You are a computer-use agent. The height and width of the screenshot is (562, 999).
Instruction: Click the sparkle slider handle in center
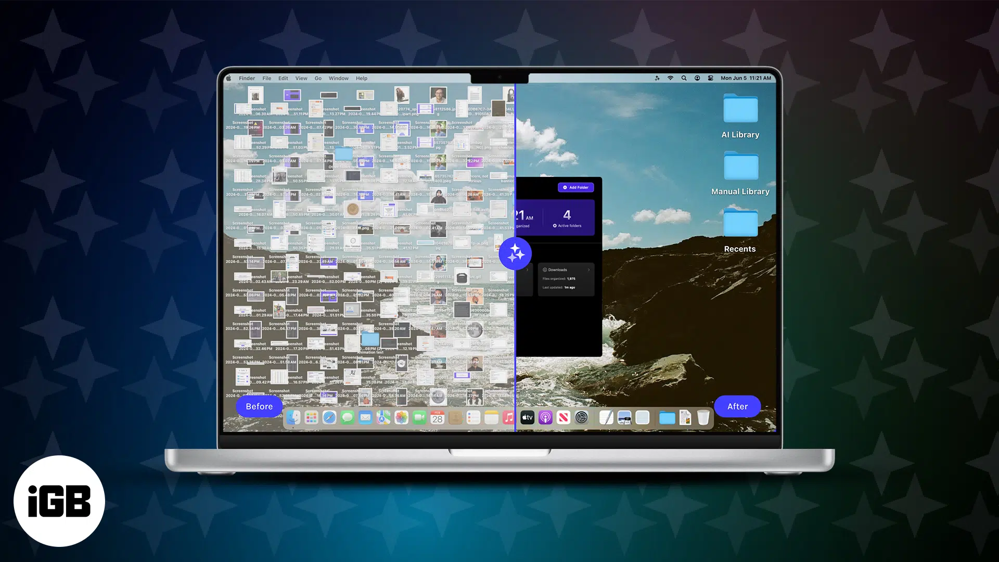515,253
